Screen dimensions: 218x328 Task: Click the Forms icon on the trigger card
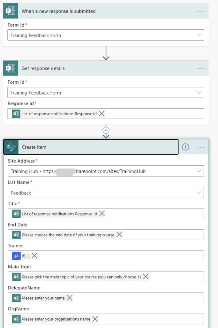pyautogui.click(x=11, y=11)
